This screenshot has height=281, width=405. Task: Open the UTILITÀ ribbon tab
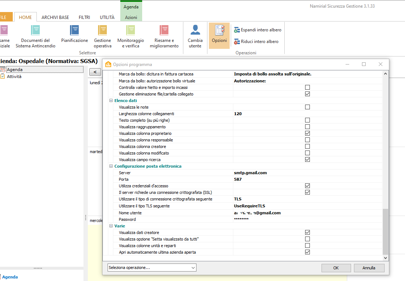[107, 17]
